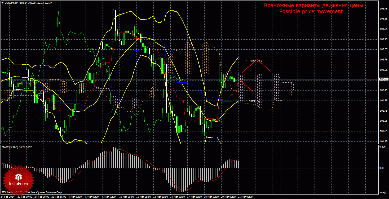This screenshot has width=389, height=199.
Task: Select the 21 Mar 08:00 time label
Action: point(245,197)
